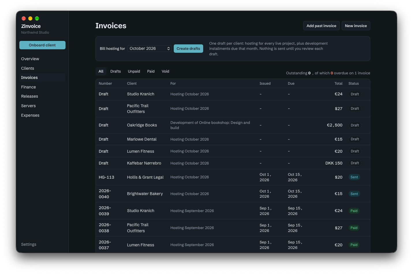Switch to the Void tab
The width and height of the screenshot is (413, 274).
pyautogui.click(x=165, y=71)
